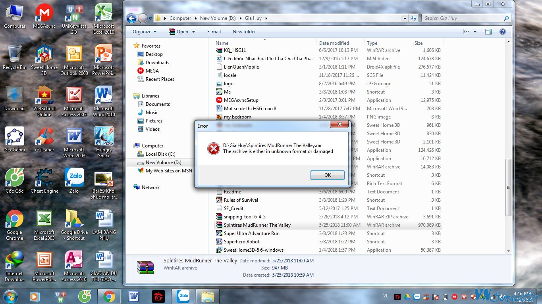Close the Error dialog with X button
The height and width of the screenshot is (304, 542).
click(x=339, y=125)
